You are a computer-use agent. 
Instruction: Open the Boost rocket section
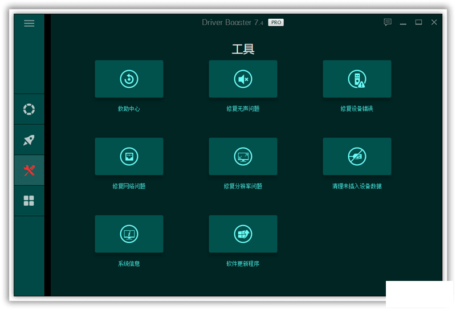29,140
